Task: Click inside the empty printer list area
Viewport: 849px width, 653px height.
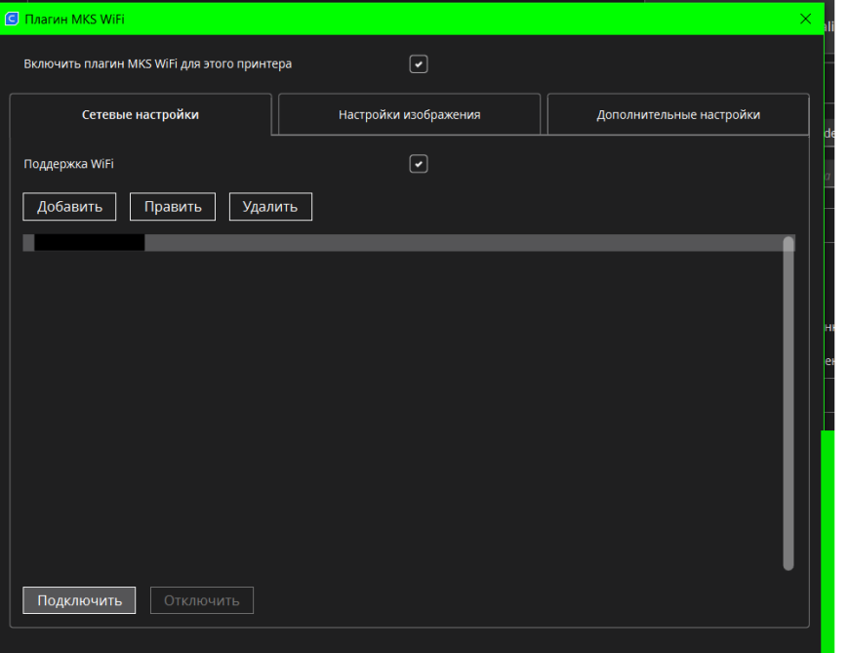Action: tap(390, 410)
